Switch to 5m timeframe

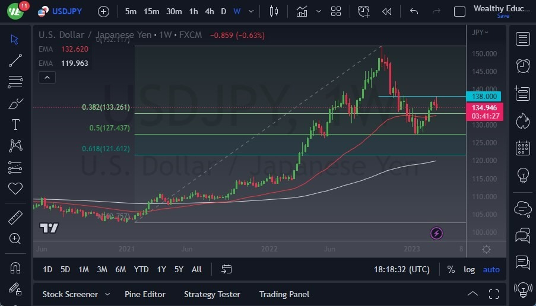click(131, 12)
